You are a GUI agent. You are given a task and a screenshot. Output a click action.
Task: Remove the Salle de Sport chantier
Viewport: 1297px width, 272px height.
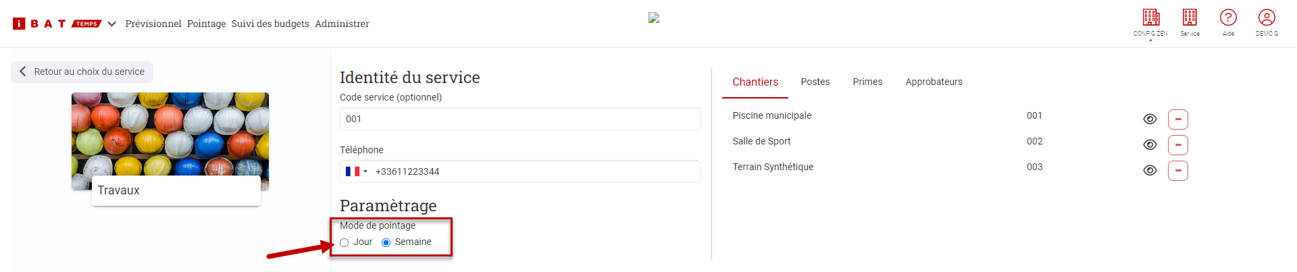tap(1177, 145)
